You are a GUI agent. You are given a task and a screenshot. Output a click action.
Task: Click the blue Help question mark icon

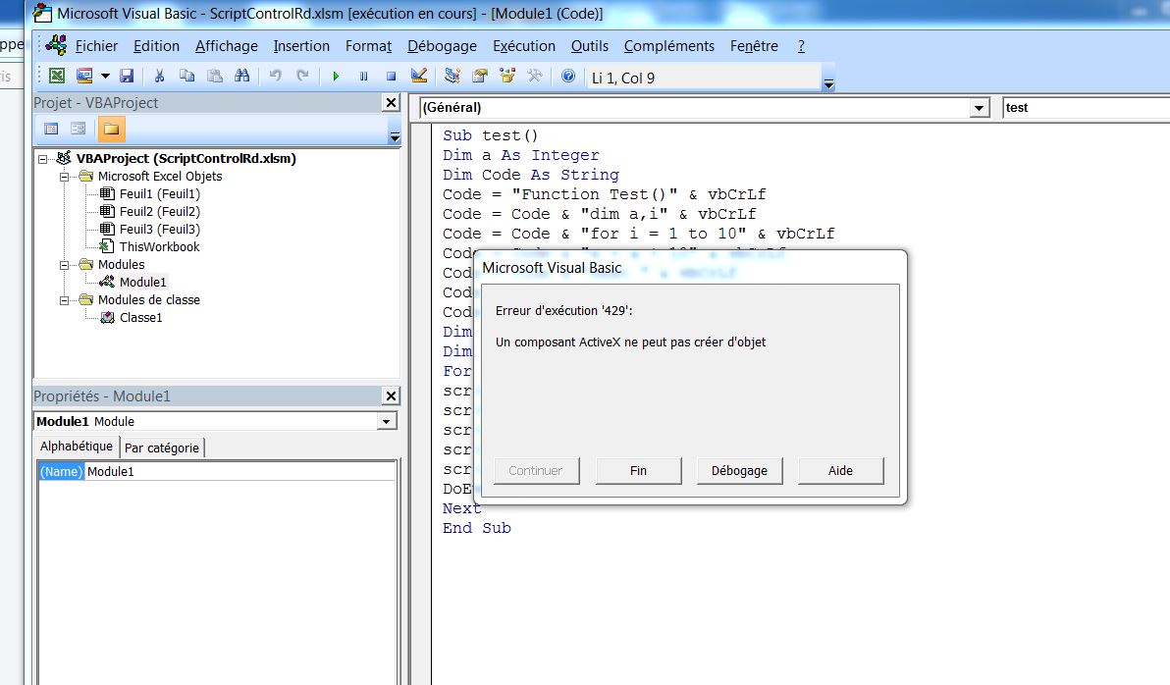point(568,76)
